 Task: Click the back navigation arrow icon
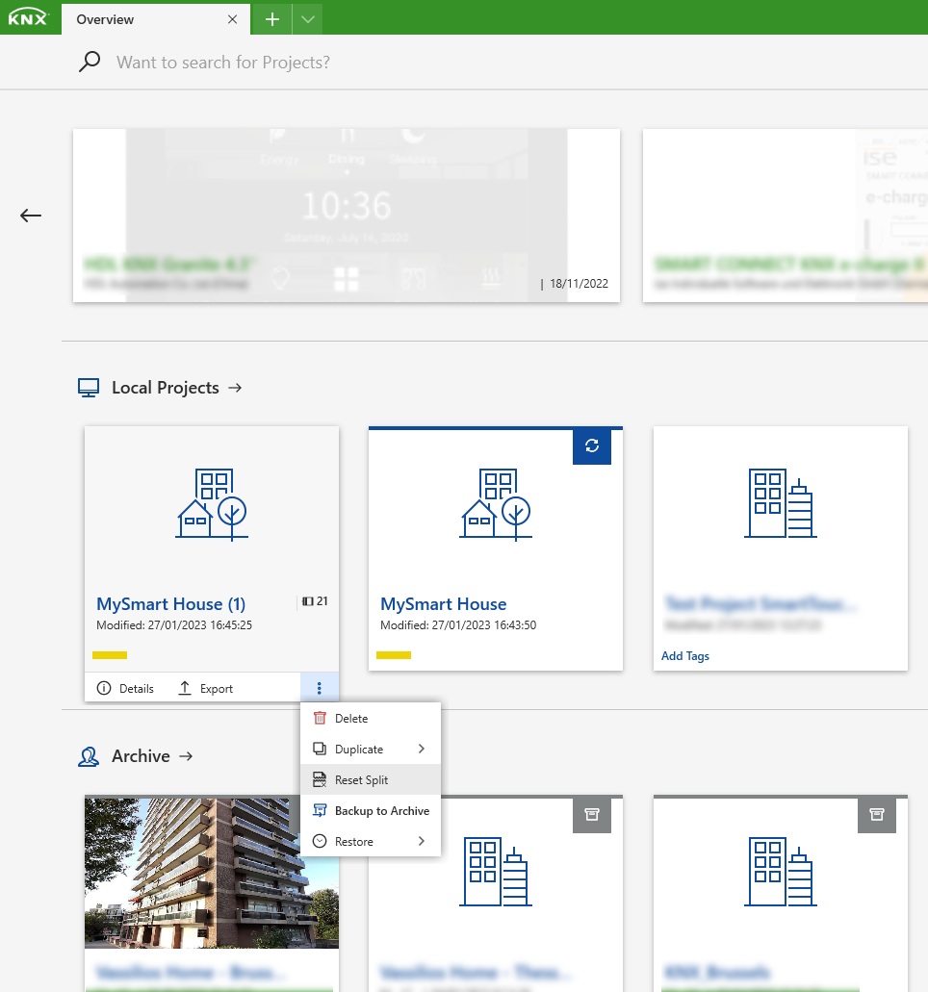tap(30, 216)
